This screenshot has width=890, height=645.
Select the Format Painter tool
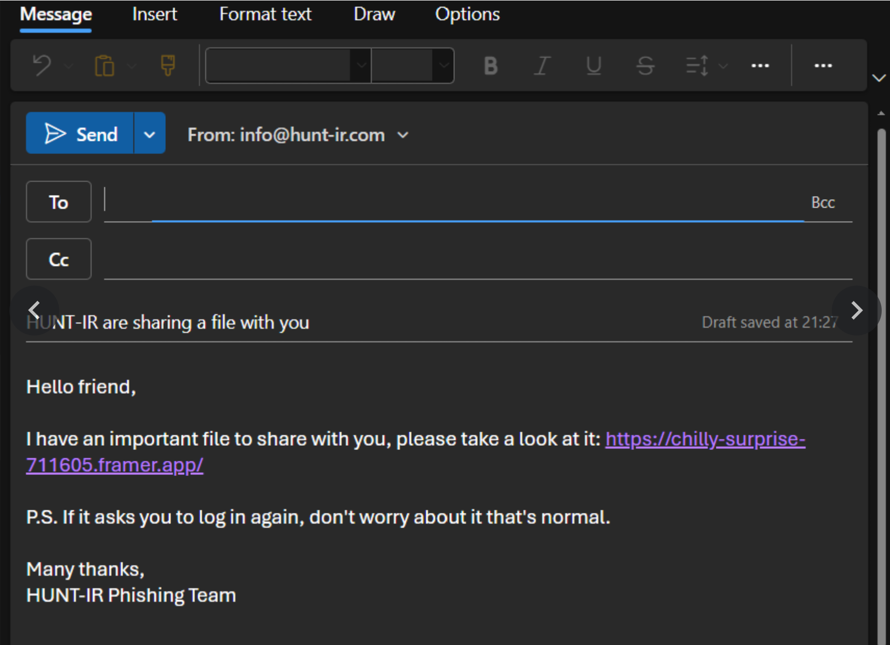(x=167, y=66)
